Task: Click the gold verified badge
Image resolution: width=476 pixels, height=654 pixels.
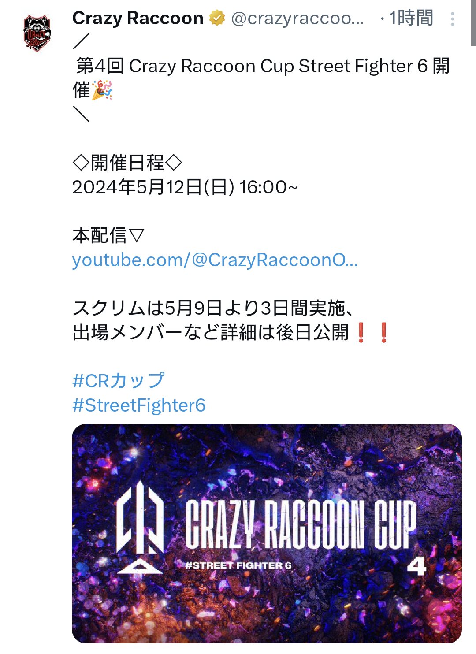Action: tap(216, 19)
